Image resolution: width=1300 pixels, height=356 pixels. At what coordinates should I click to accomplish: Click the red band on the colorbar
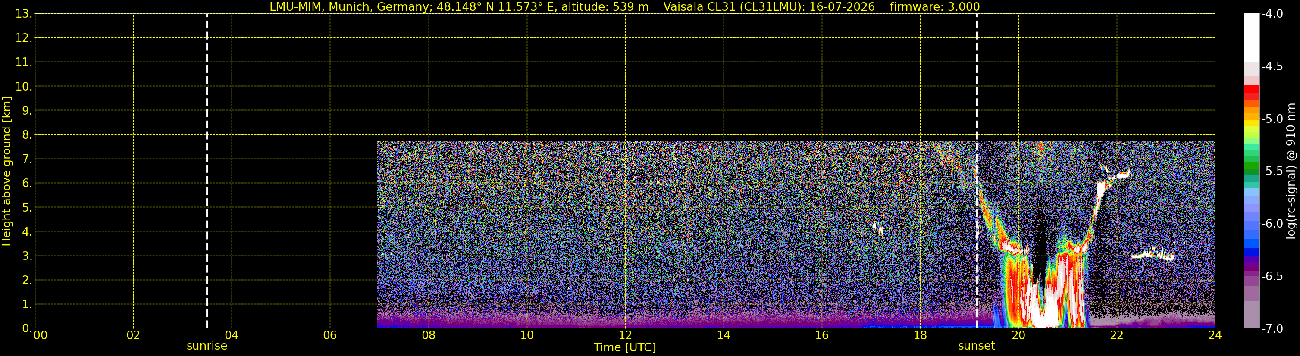(x=1252, y=92)
